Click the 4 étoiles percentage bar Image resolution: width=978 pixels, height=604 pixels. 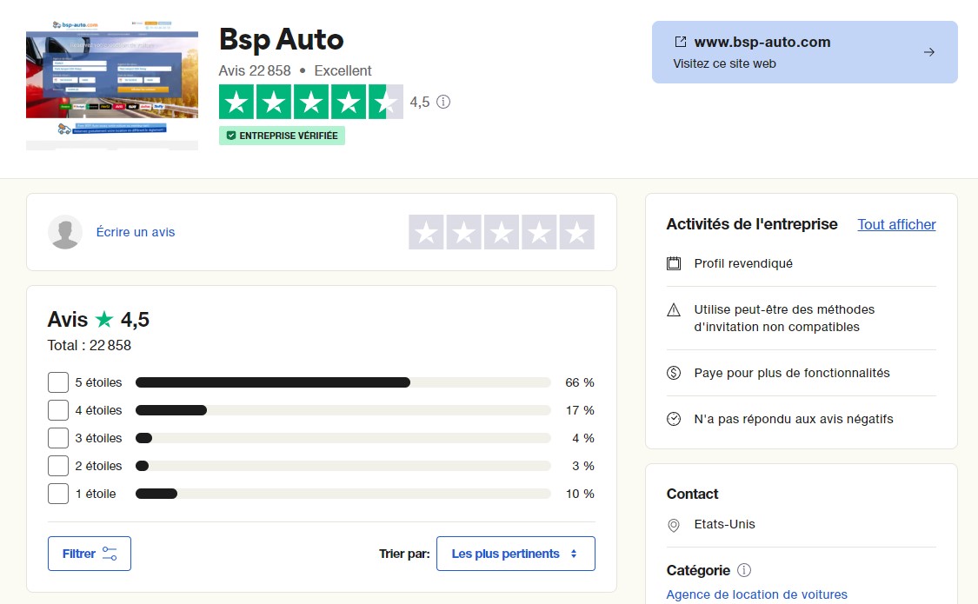click(343, 410)
